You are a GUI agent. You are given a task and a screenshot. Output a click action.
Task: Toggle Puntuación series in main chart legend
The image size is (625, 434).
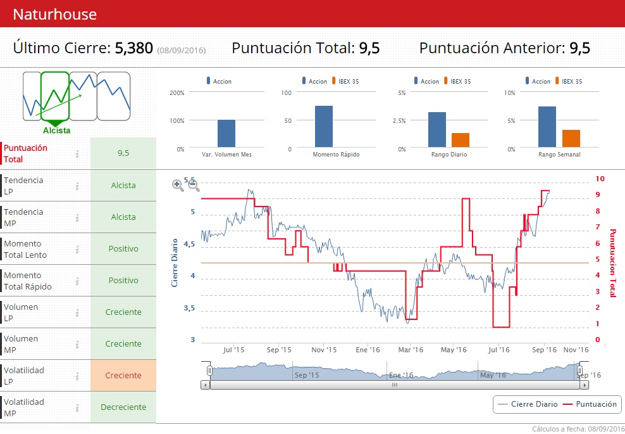pos(590,404)
